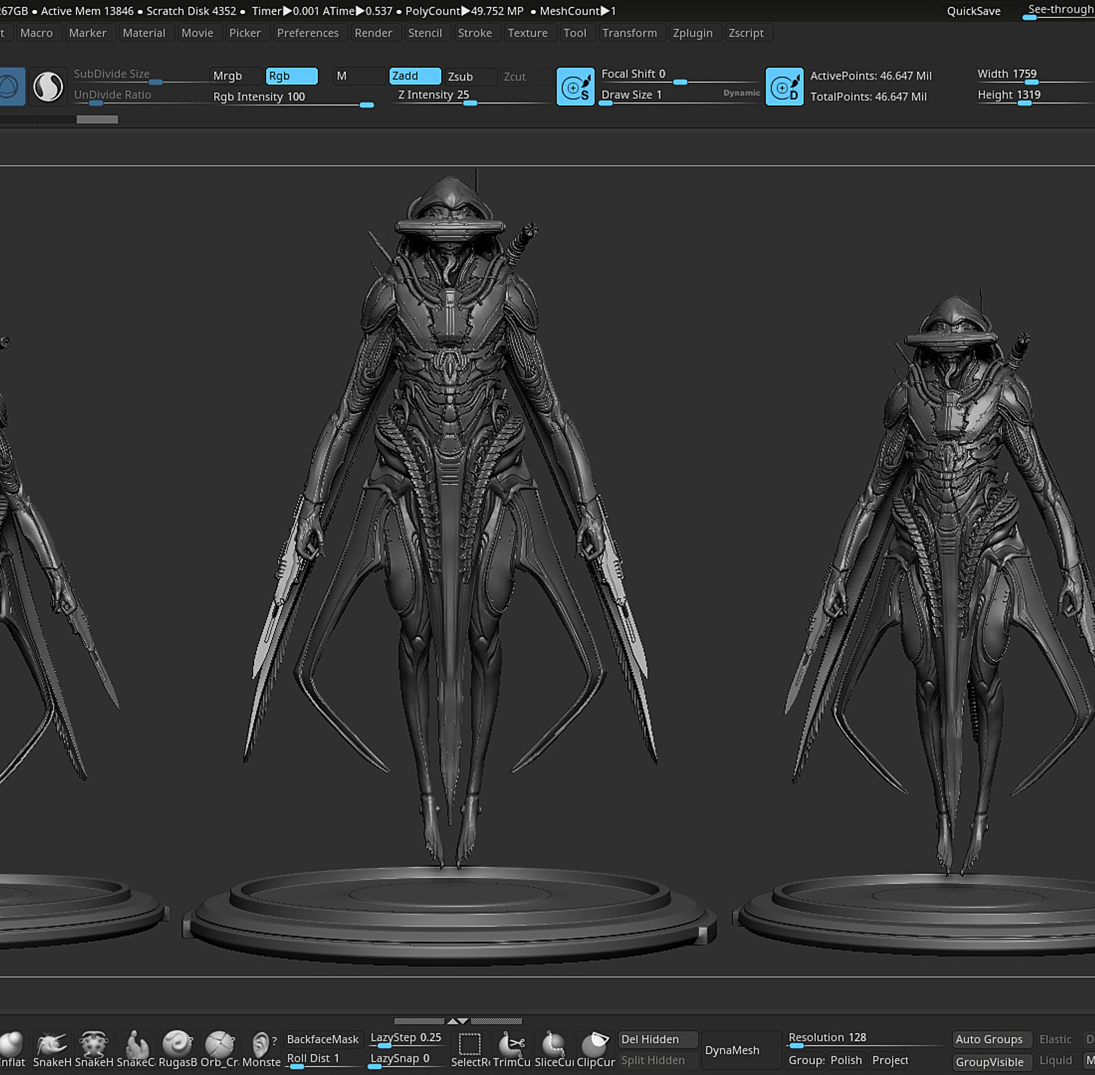Click the SelectRect marquee icon

(470, 1044)
